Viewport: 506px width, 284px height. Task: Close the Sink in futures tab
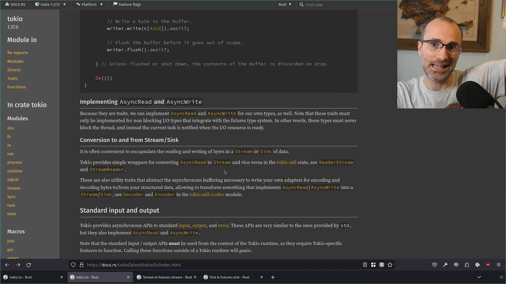[261, 277]
